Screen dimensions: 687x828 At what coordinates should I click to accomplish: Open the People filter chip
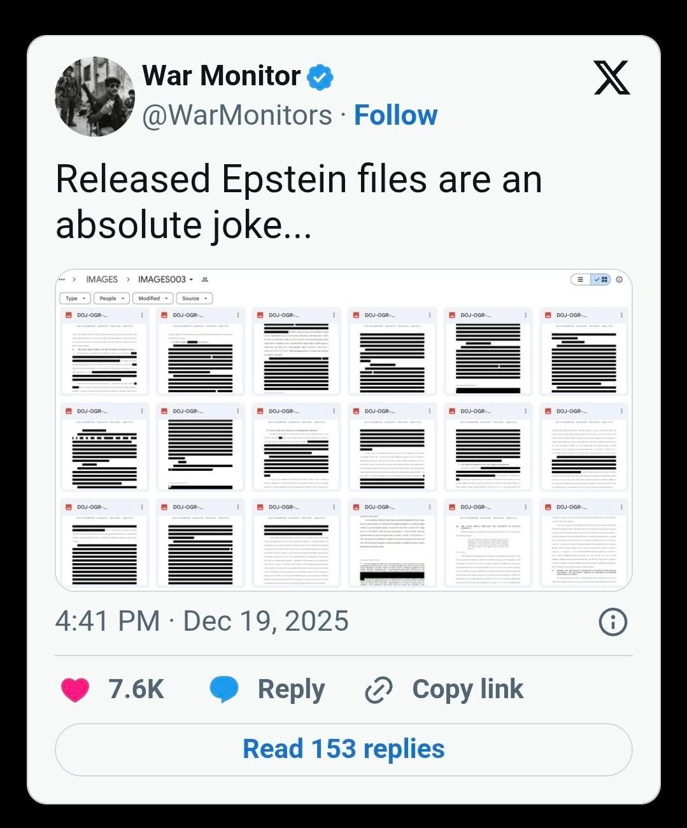click(x=112, y=298)
